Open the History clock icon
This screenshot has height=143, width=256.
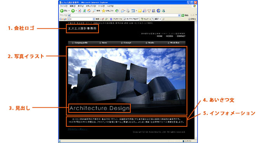click(117, 11)
